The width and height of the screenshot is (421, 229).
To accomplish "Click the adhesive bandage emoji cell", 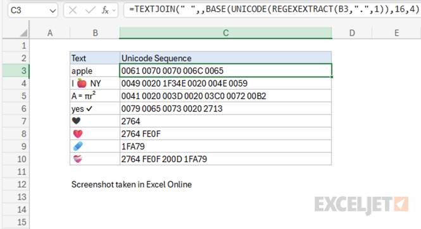I will [95, 146].
